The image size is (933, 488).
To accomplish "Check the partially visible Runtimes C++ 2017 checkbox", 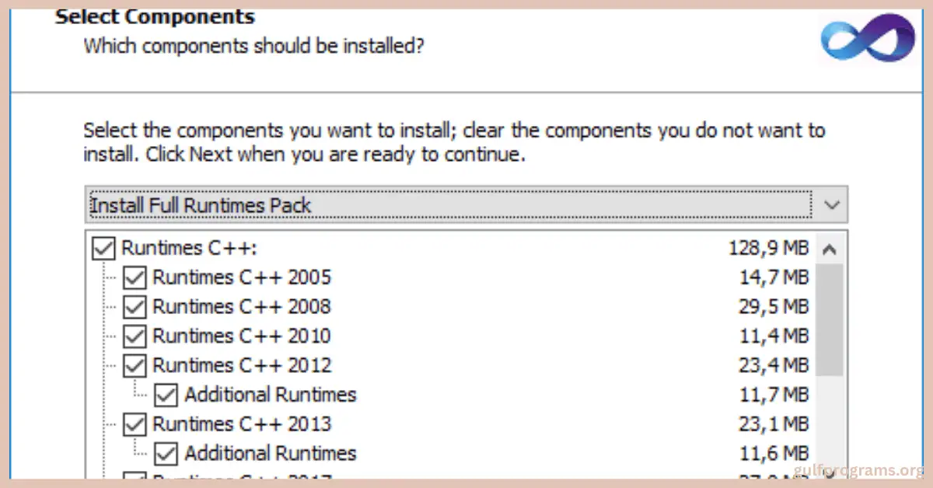I will pyautogui.click(x=135, y=479).
